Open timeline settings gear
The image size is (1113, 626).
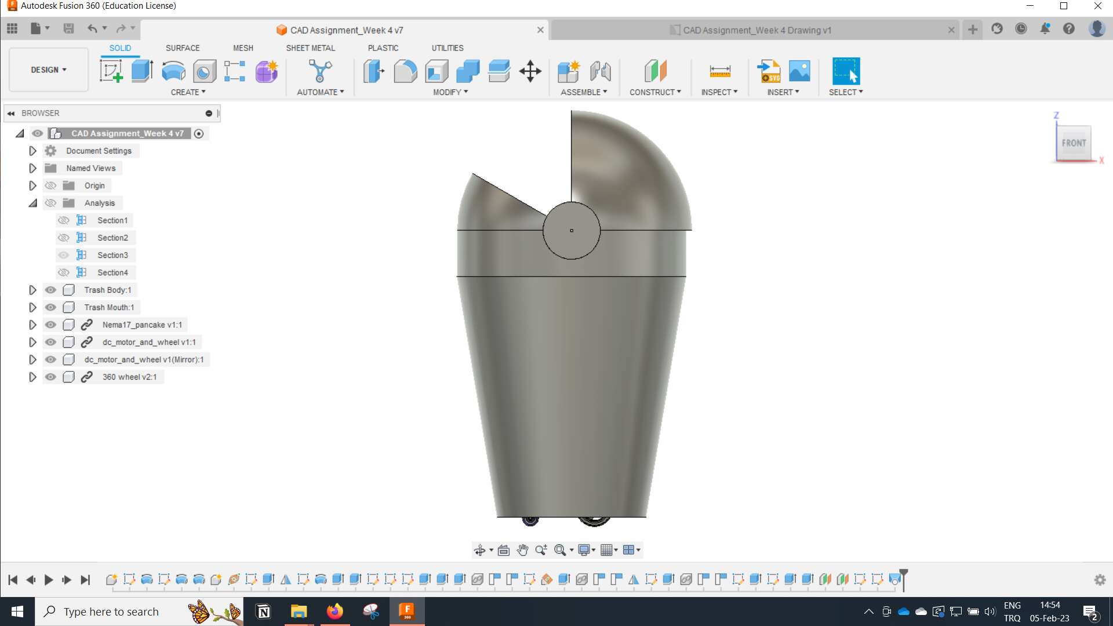tap(1100, 580)
